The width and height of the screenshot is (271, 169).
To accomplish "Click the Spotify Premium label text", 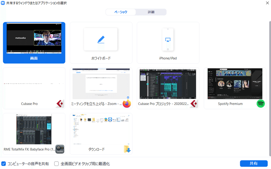I will coord(230,104).
